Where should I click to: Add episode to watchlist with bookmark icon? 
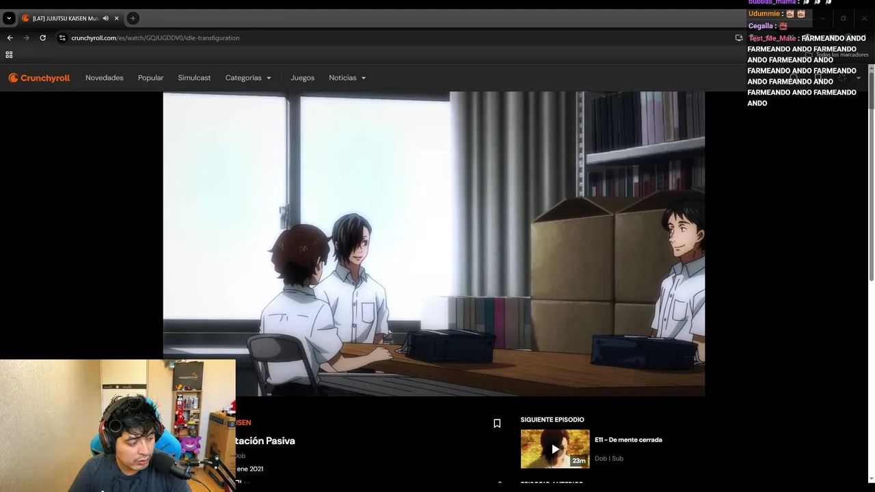[x=497, y=424]
